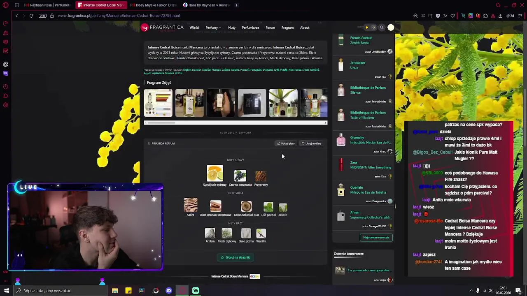Click the eBay logo under the pyramid

[255, 276]
